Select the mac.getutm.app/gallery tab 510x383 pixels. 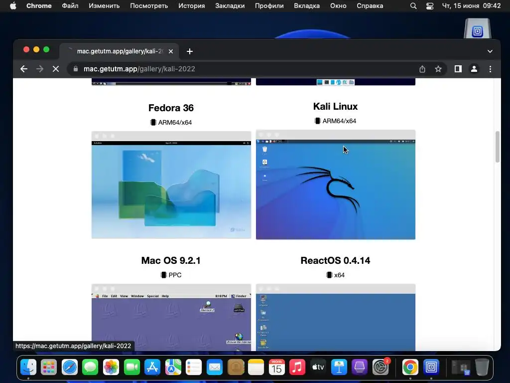tap(120, 51)
